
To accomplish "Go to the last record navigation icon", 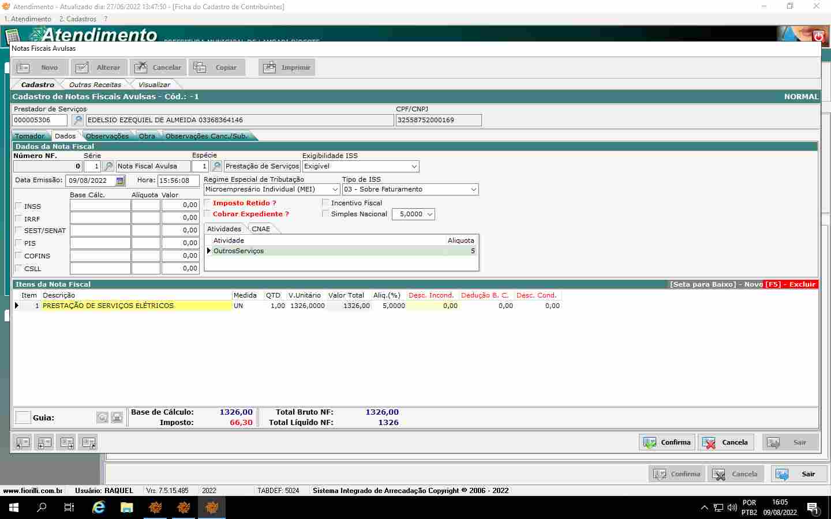I will pos(89,443).
